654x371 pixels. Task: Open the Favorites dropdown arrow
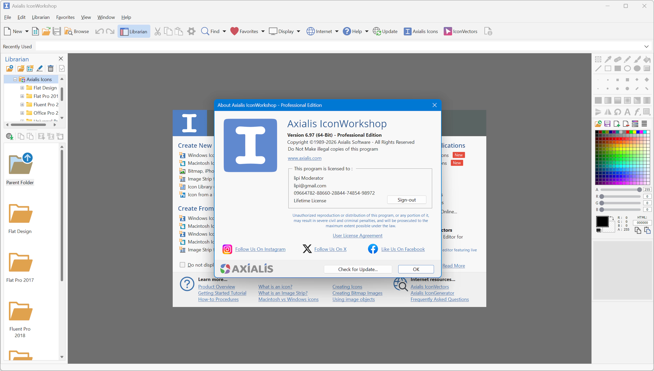coord(263,31)
